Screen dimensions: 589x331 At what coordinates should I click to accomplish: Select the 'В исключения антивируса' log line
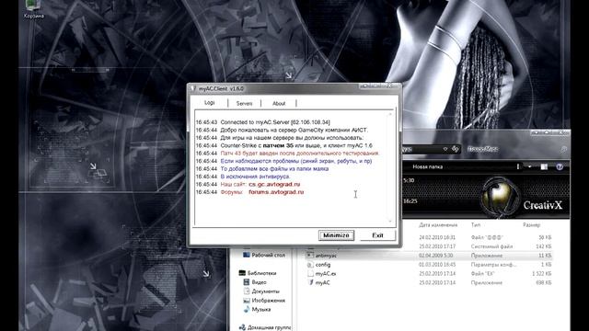pos(243,177)
